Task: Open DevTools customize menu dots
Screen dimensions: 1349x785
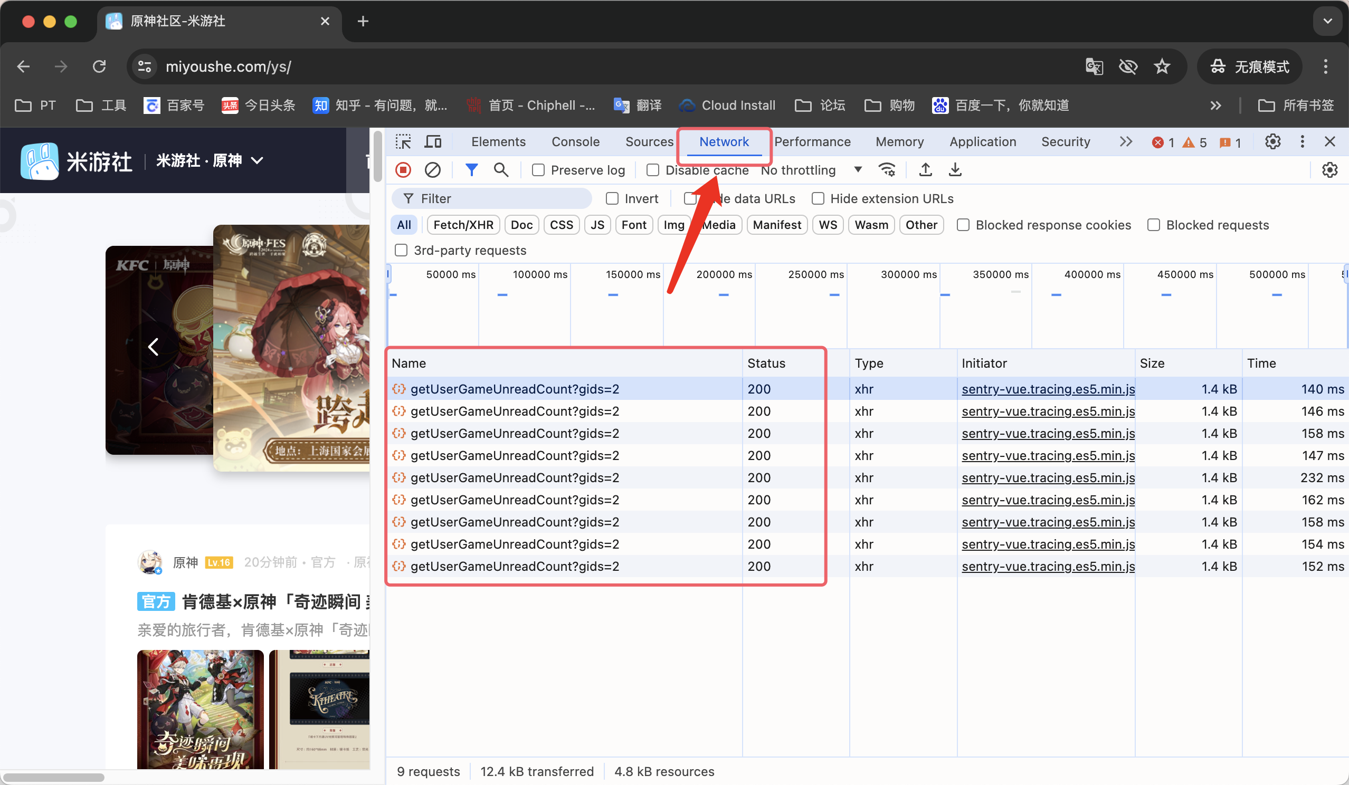Action: point(1302,142)
